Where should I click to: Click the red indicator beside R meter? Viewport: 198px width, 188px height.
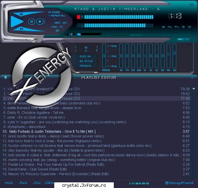click(x=79, y=17)
